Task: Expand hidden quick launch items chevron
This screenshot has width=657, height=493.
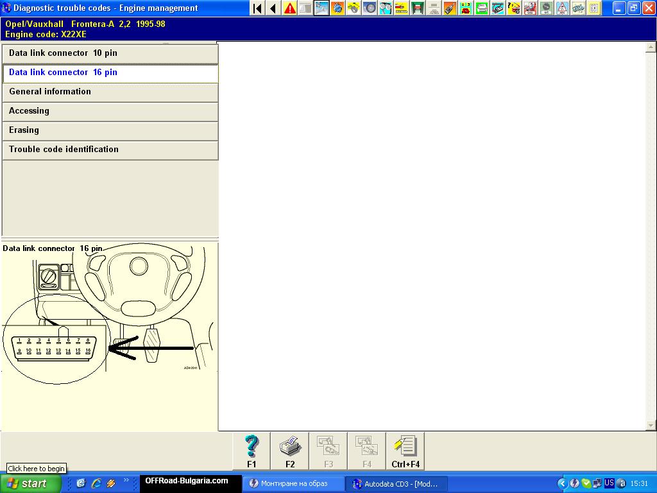Action: [x=126, y=480]
